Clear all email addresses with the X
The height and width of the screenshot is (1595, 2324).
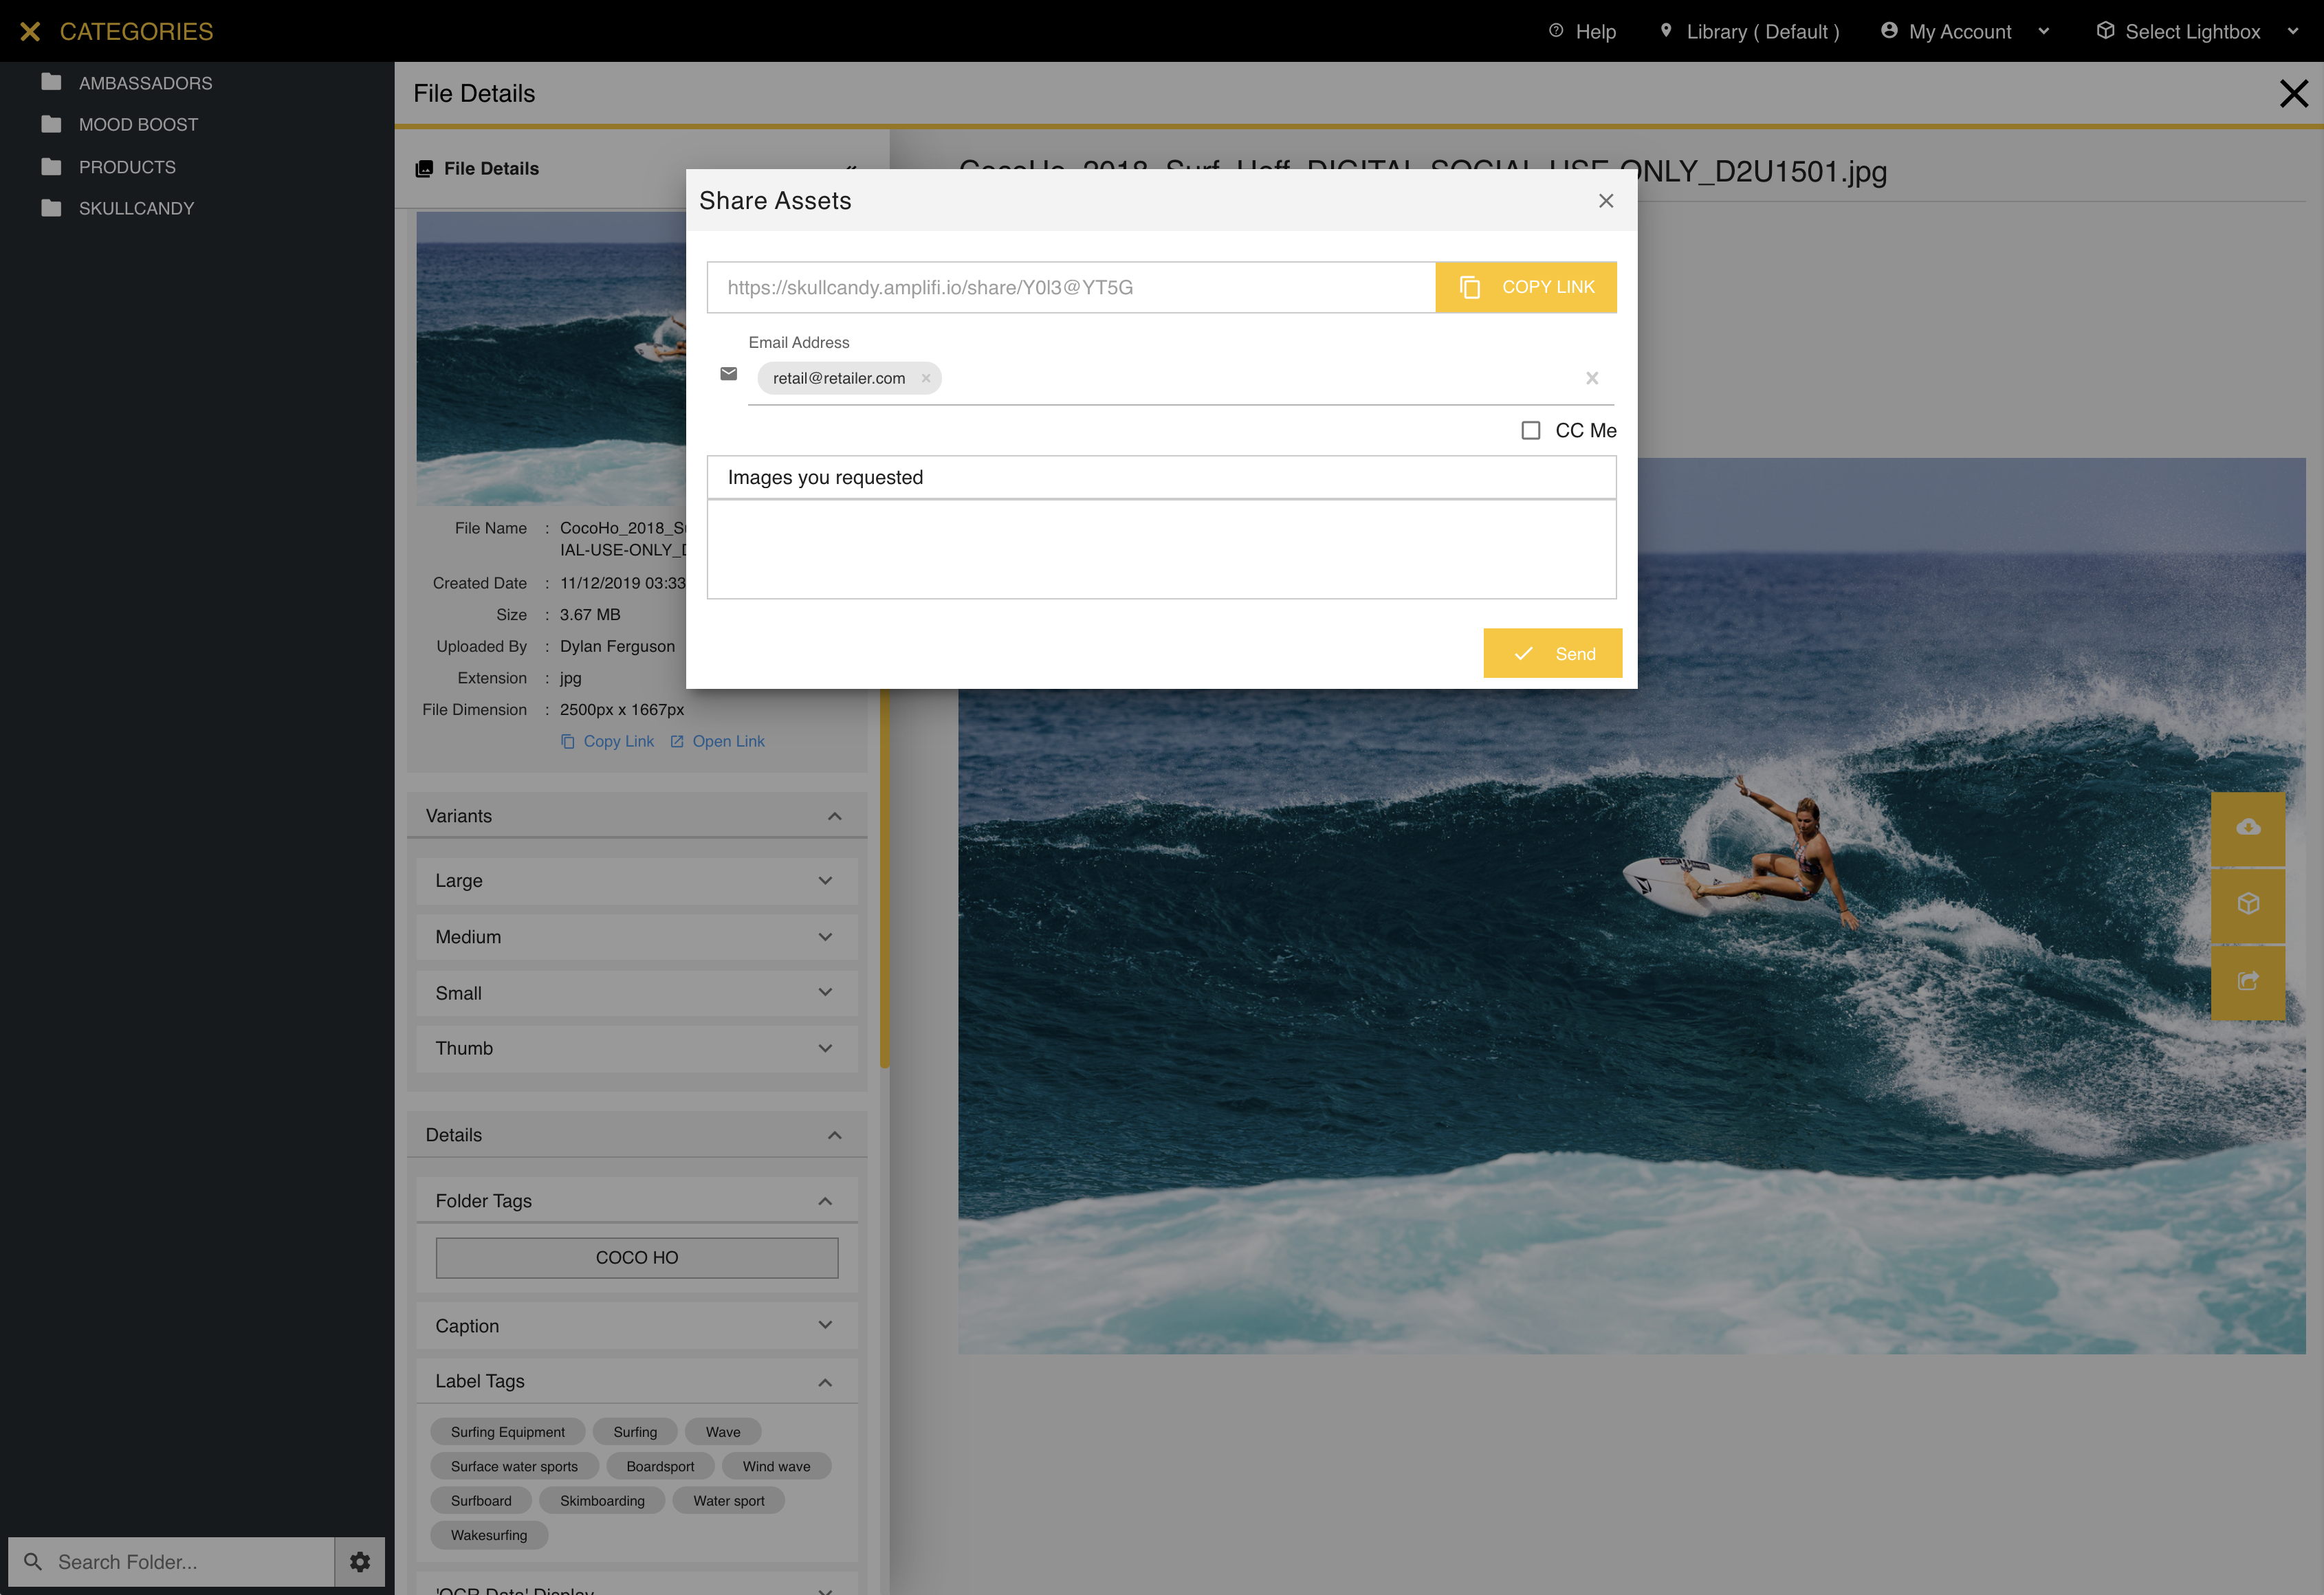pyautogui.click(x=1592, y=379)
